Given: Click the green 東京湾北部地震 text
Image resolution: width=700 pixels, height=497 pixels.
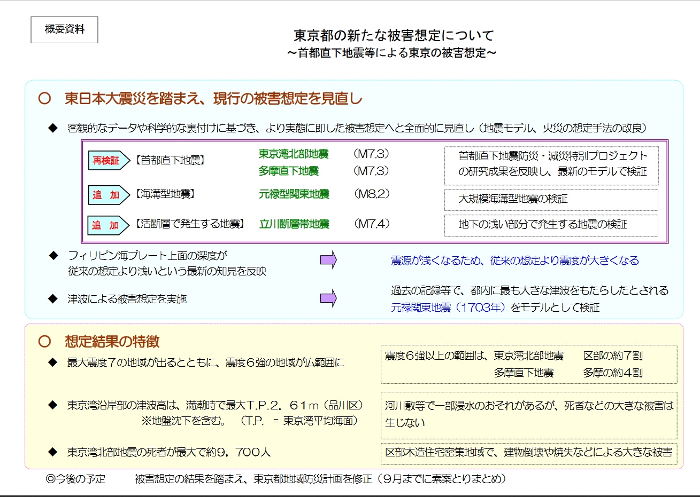Looking at the screenshot, I should click(x=294, y=154).
